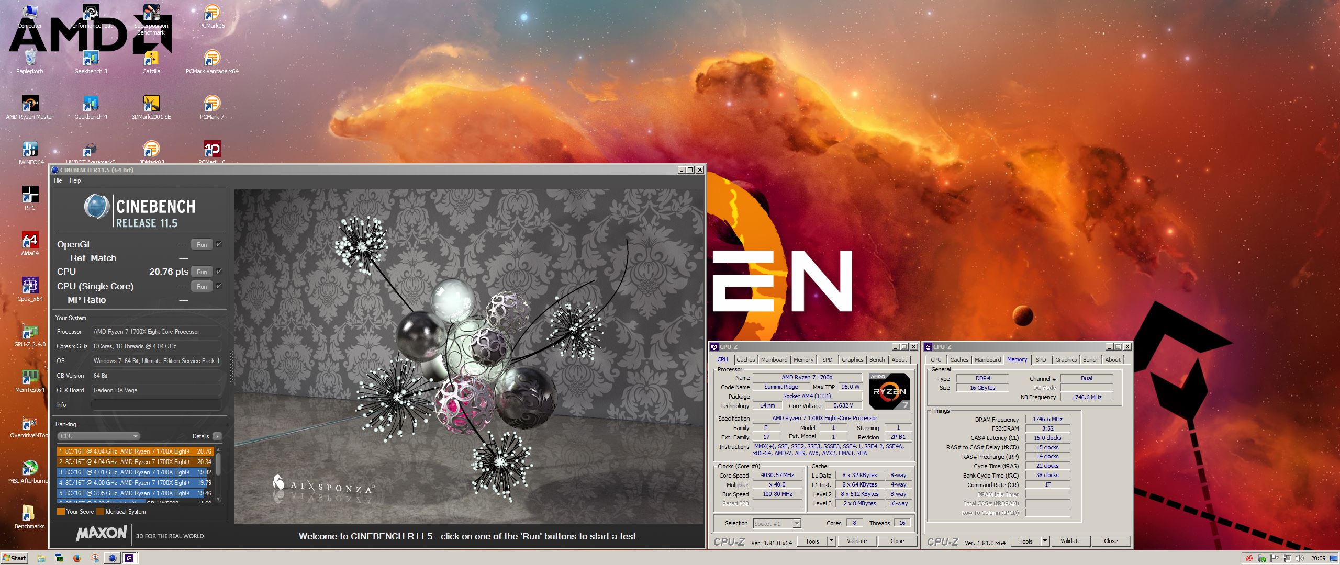Click the taskbar clock showing 20:09
Image resolution: width=1340 pixels, height=565 pixels.
1318,558
